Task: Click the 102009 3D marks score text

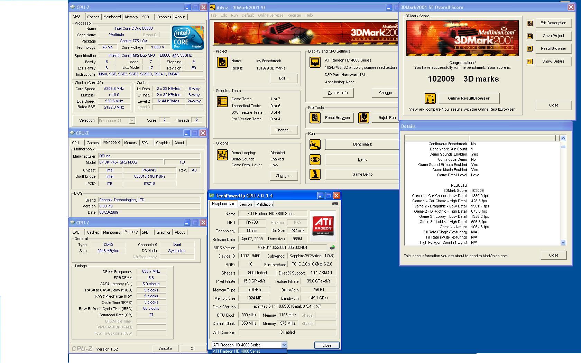Action: [x=463, y=79]
